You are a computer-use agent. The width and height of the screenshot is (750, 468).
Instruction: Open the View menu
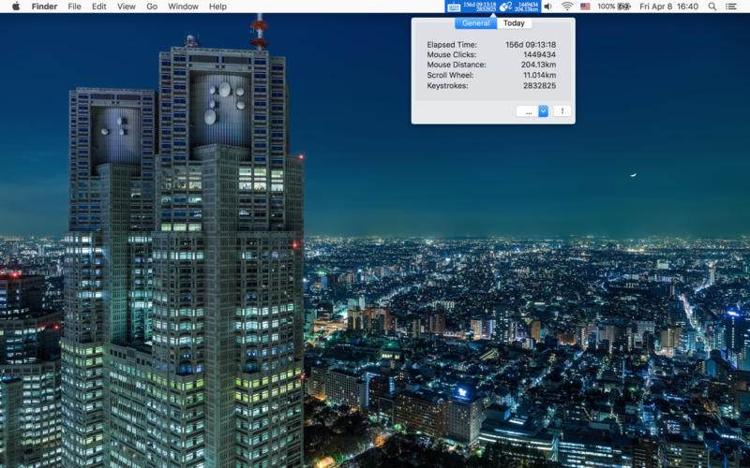(126, 7)
